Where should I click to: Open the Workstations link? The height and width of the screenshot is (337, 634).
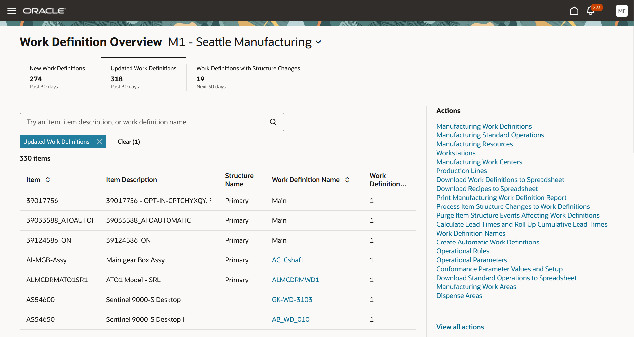click(456, 153)
